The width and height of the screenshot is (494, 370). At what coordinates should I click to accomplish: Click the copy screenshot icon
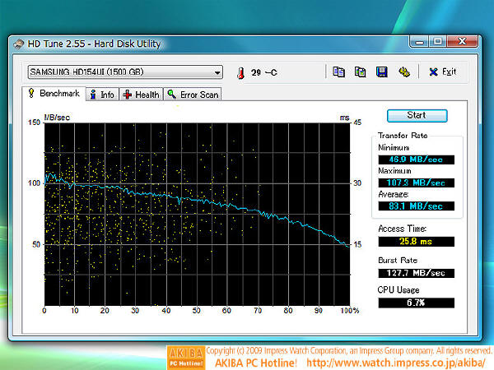[x=360, y=72]
